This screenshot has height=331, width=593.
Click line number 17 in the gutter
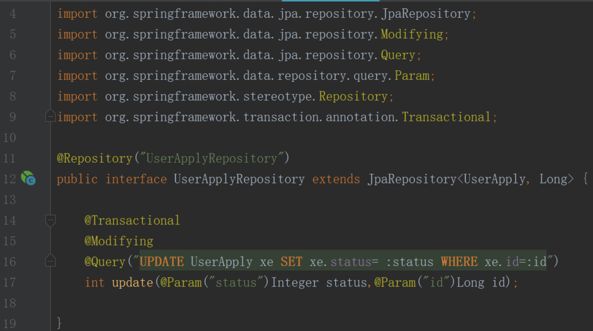(10, 282)
